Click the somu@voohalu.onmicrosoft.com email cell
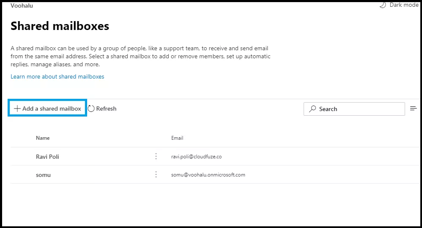This screenshot has width=422, height=228. (x=208, y=175)
